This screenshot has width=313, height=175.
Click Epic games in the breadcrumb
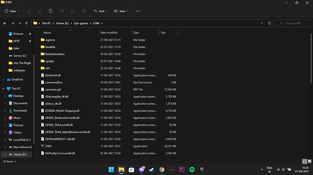click(81, 24)
